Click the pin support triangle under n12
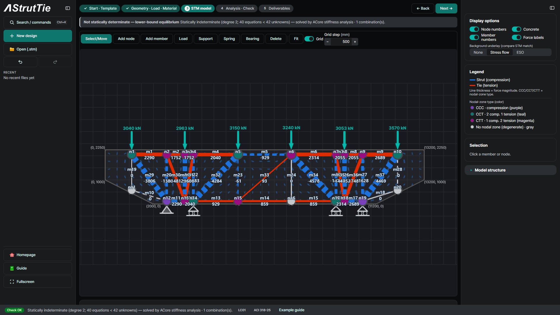 tap(167, 210)
